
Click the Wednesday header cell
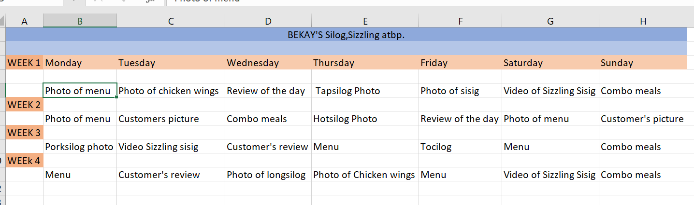pyautogui.click(x=268, y=63)
